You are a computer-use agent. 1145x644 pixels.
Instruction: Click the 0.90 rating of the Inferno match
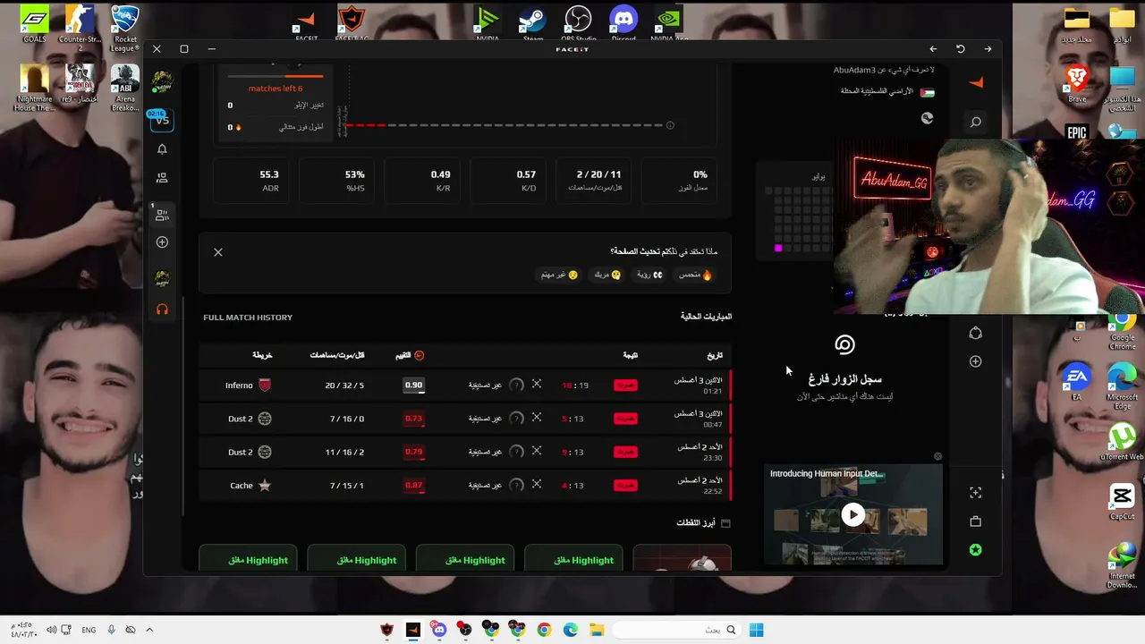click(x=413, y=386)
